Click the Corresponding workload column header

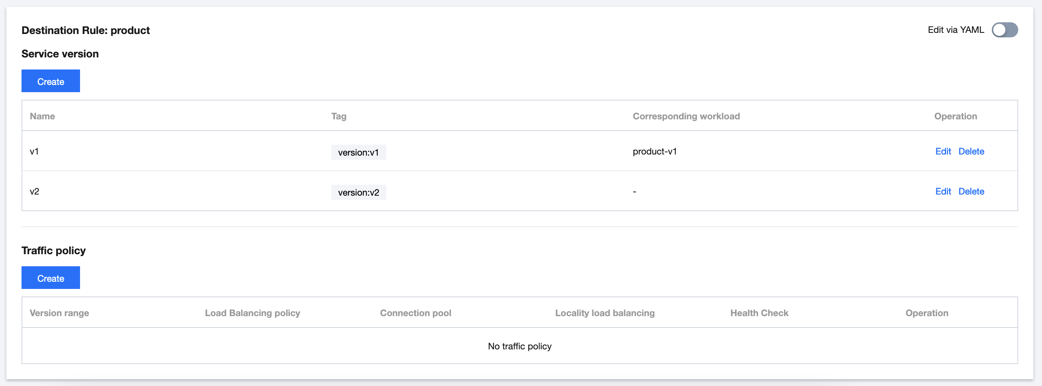(686, 116)
